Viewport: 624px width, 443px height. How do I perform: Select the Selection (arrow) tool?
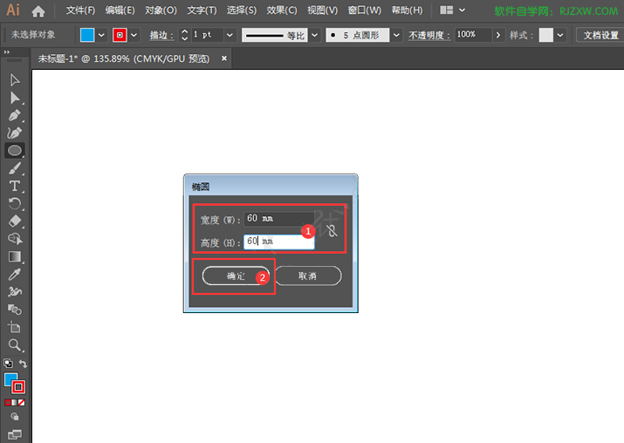click(15, 80)
